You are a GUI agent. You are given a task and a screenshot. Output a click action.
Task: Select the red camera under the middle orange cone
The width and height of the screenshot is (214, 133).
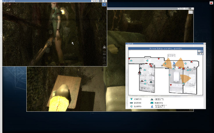tap(179, 67)
